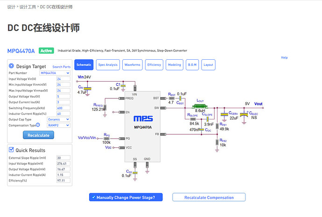Click the Vo/Vcc/Vin terminal label

[87, 138]
